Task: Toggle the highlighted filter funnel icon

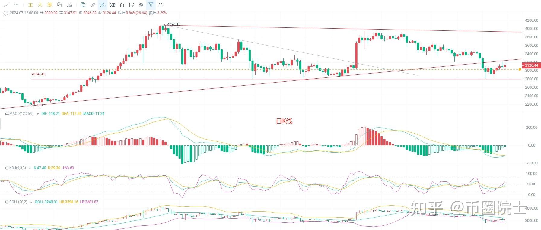Action: pyautogui.click(x=151, y=5)
